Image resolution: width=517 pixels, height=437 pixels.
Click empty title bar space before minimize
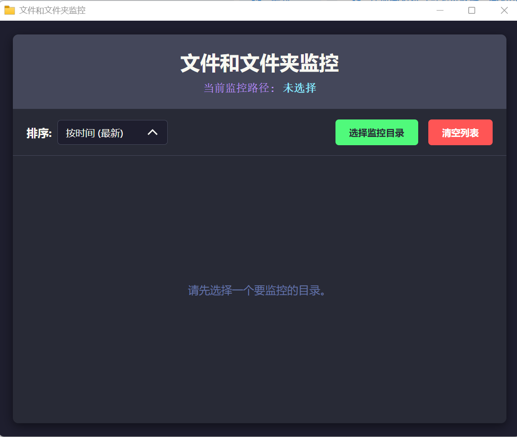276,11
